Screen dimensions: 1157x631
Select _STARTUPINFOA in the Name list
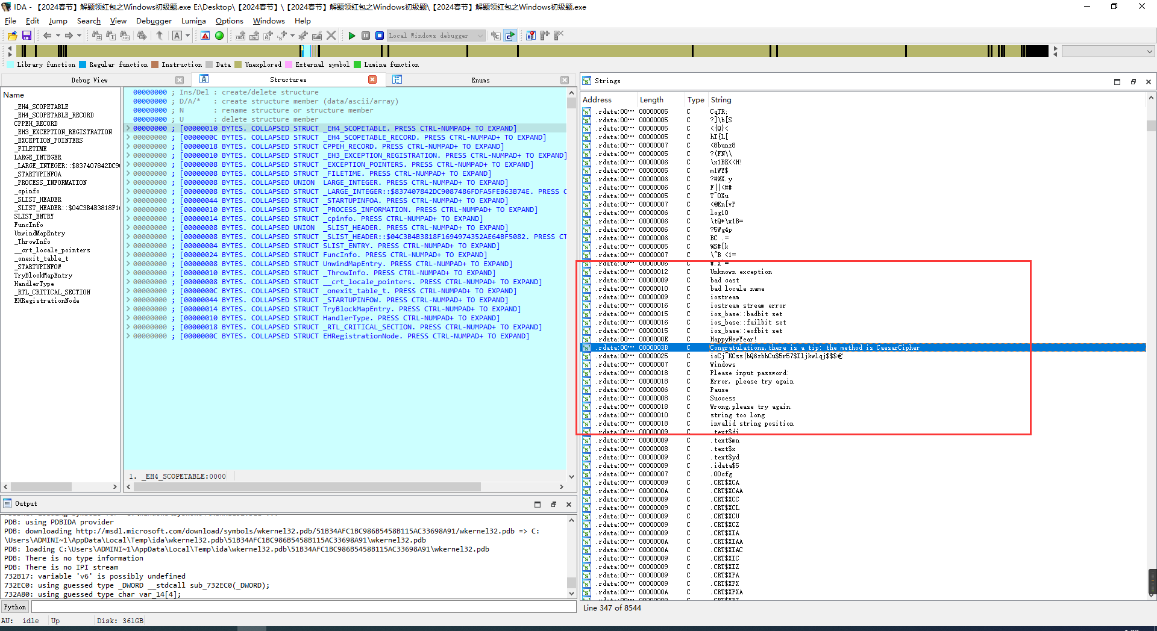(39, 174)
